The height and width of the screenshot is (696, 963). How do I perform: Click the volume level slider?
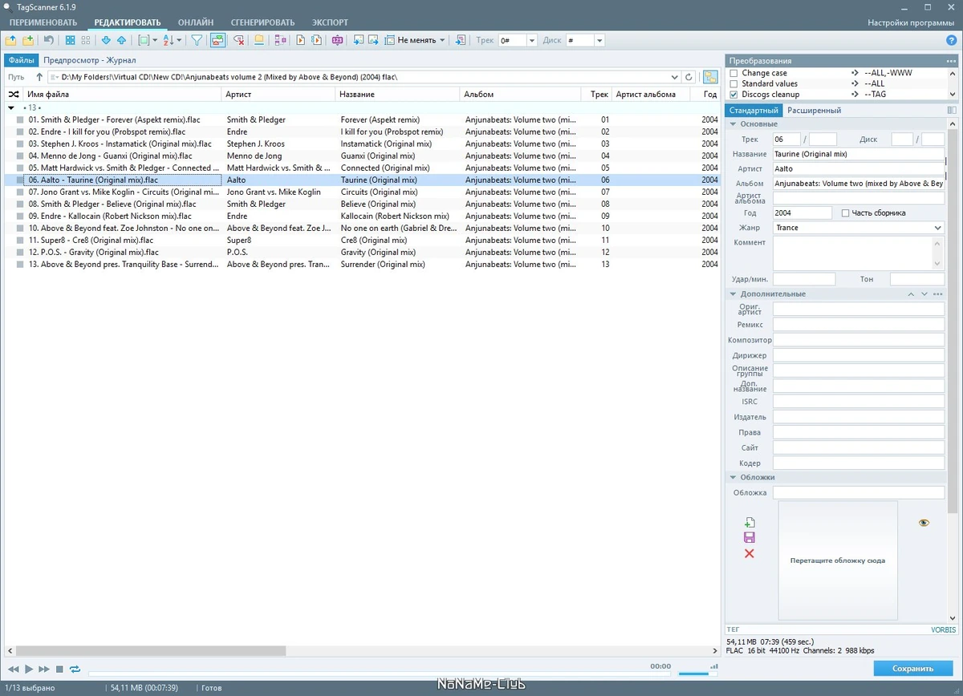click(698, 674)
